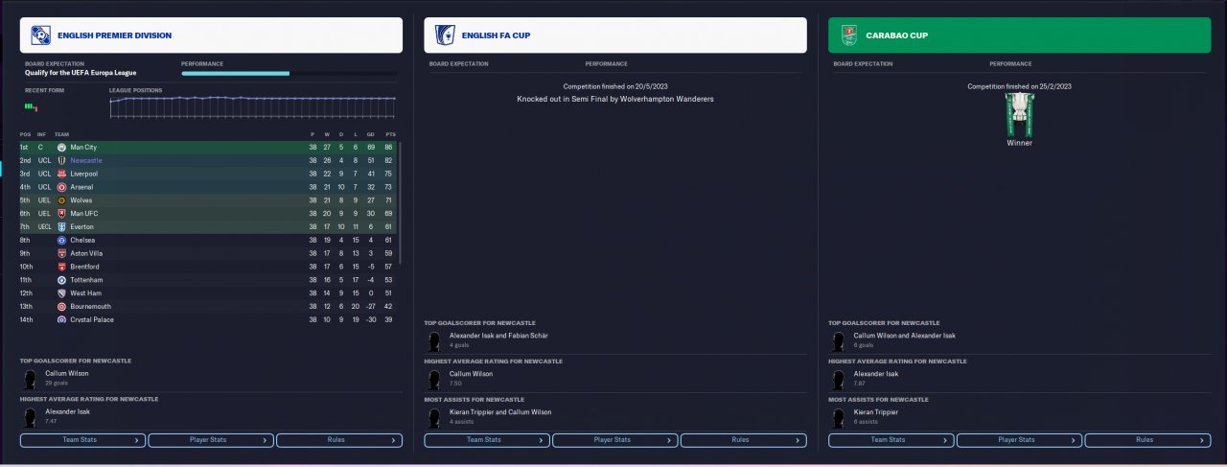Click the league table vertical scrollbar
1227x467 pixels.
click(x=400, y=201)
